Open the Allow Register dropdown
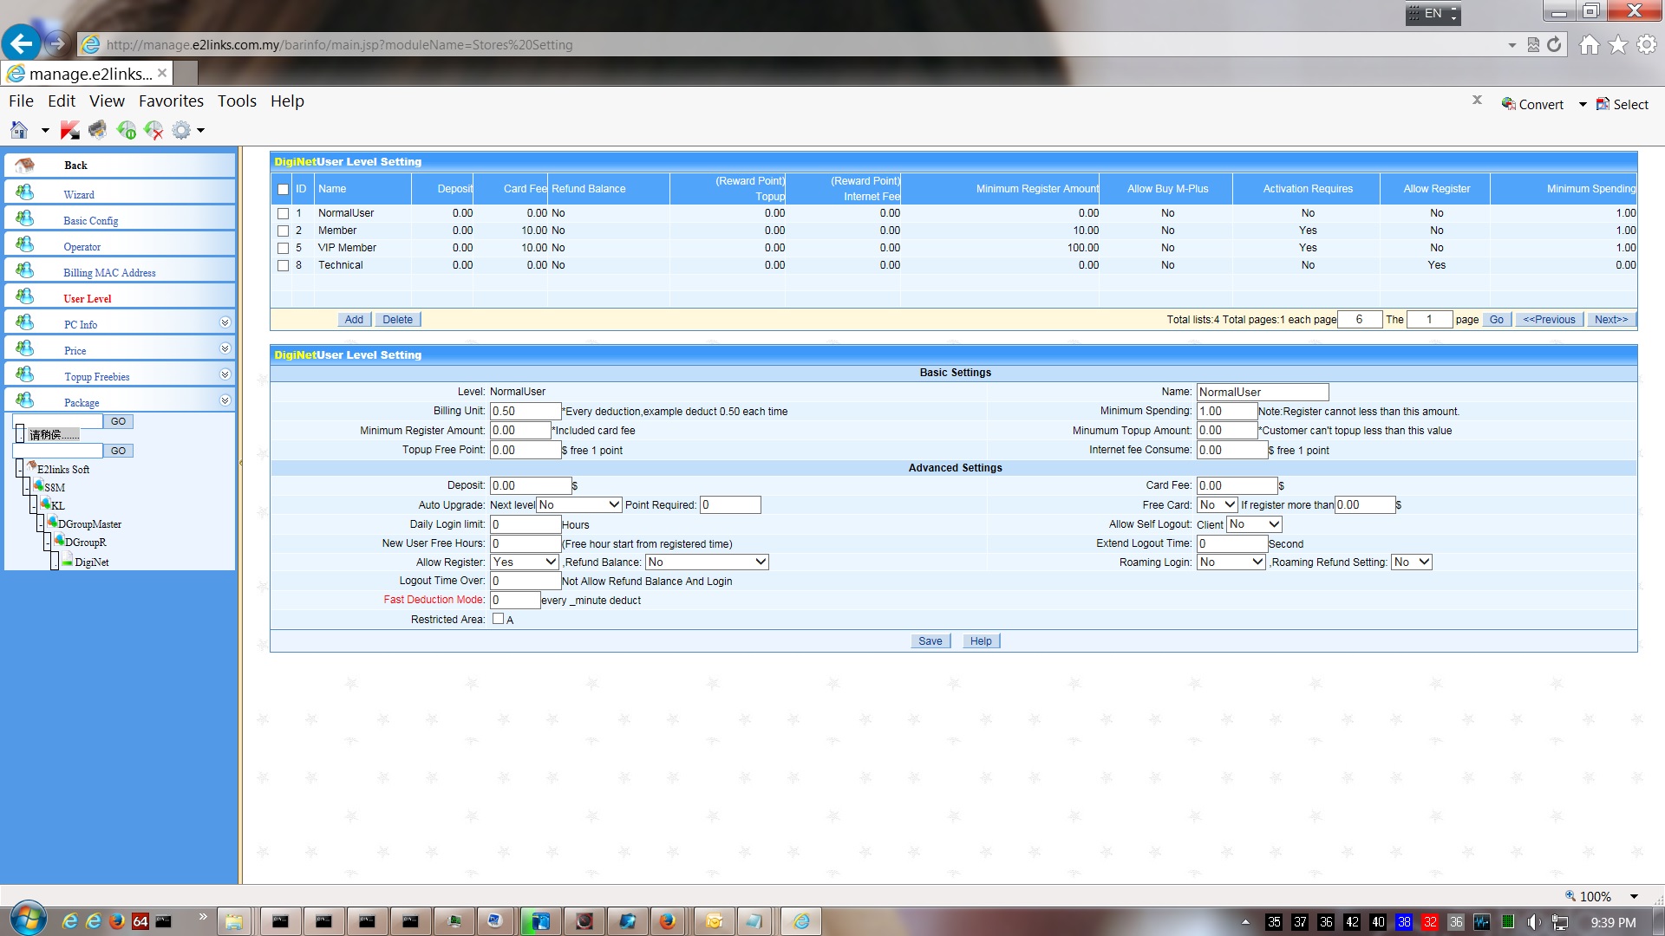The width and height of the screenshot is (1665, 936). click(525, 562)
